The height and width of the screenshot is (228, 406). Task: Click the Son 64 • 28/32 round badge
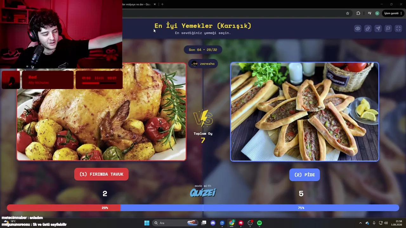[203, 50]
